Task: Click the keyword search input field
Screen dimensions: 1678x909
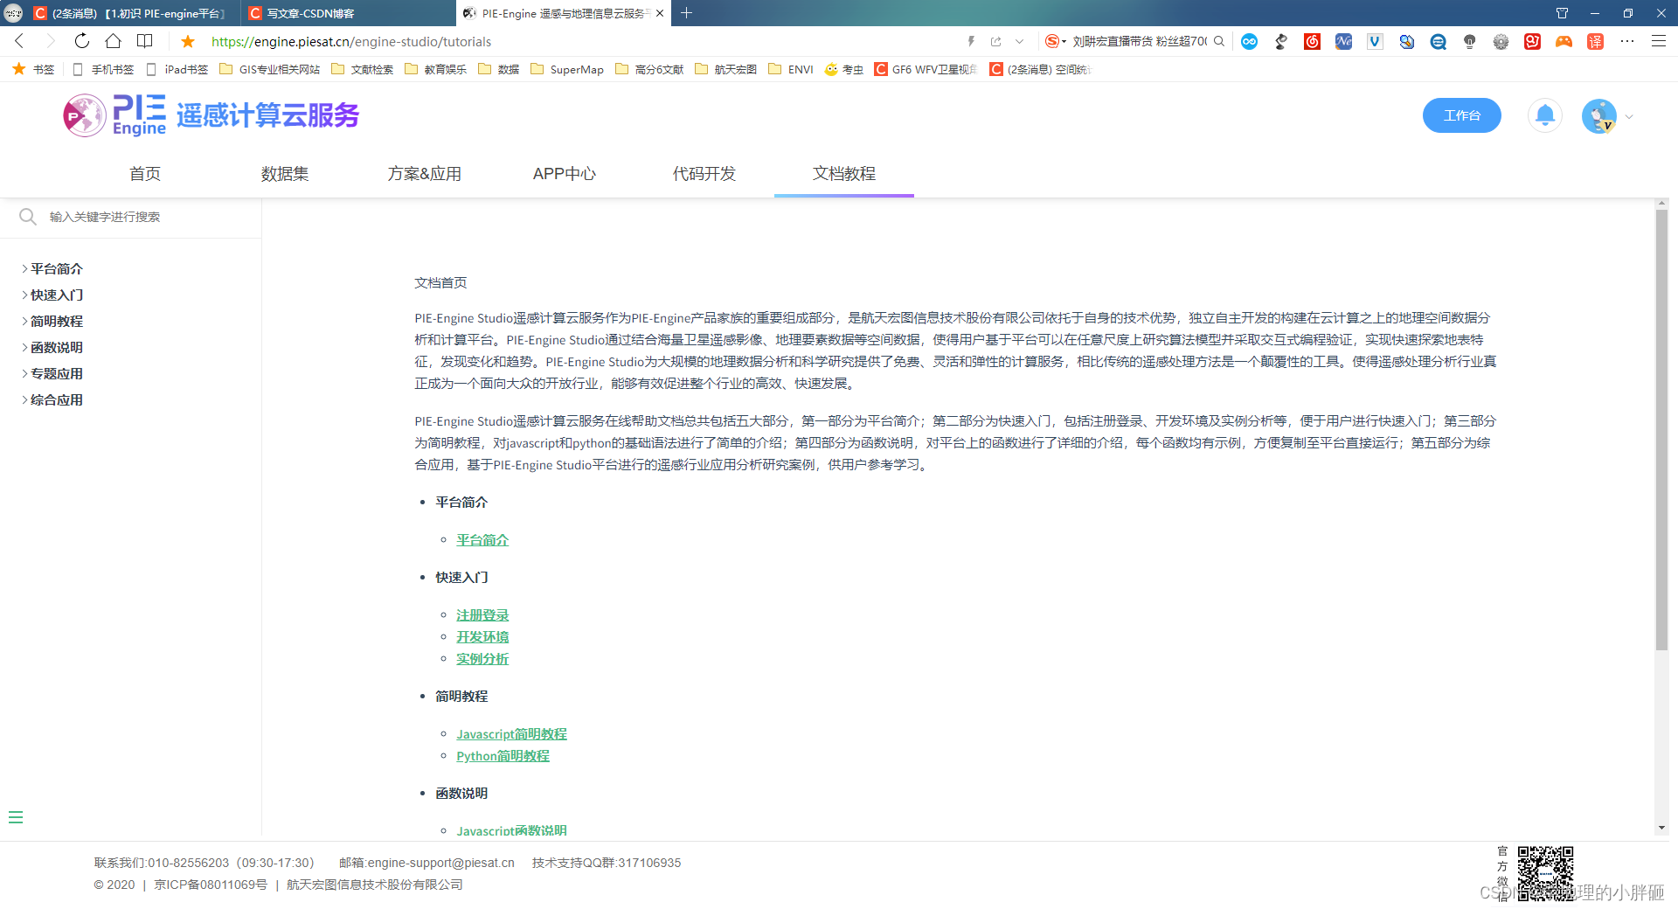Action: pyautogui.click(x=149, y=217)
